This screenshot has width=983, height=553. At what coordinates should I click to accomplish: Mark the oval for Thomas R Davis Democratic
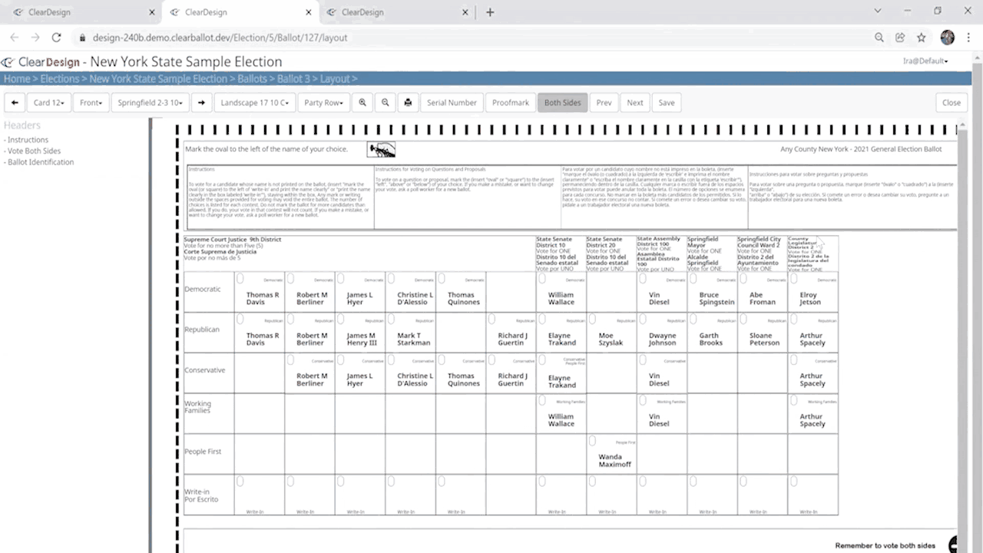pos(240,279)
